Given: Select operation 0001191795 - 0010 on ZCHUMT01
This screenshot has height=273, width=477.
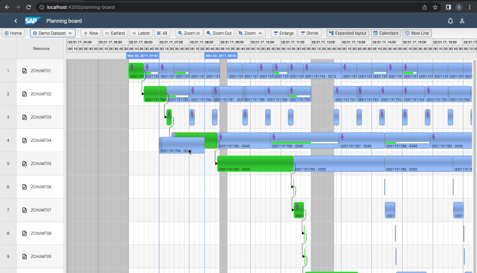Looking at the screenshot, I should pos(322,71).
